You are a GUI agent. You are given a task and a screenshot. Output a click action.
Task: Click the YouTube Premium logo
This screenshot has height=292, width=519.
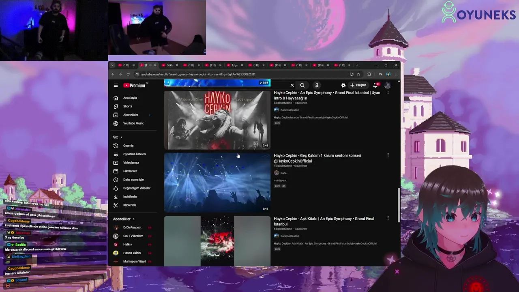pyautogui.click(x=134, y=85)
